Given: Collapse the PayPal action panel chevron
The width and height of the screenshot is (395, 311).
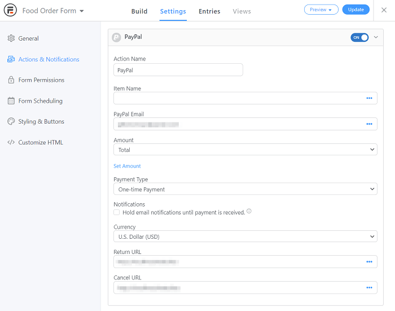Looking at the screenshot, I should click(376, 37).
